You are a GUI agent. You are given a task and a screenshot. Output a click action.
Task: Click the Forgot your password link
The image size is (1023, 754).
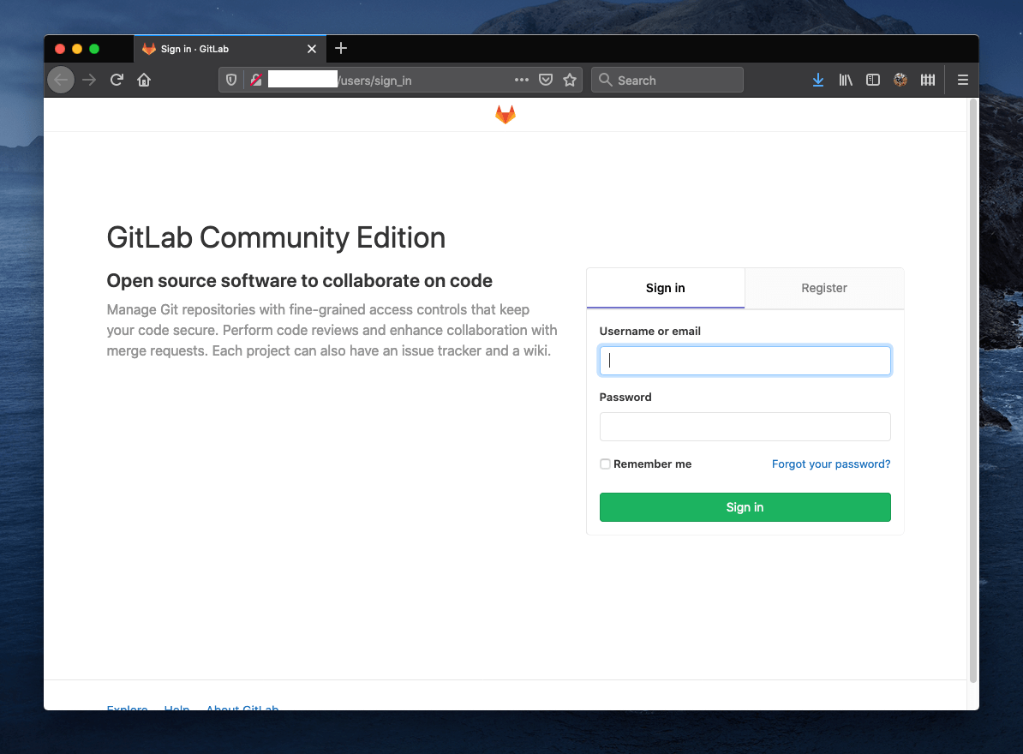(831, 464)
